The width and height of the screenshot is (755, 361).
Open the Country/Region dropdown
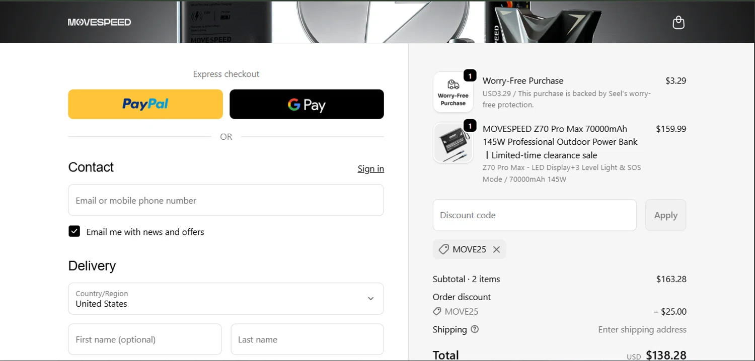226,299
